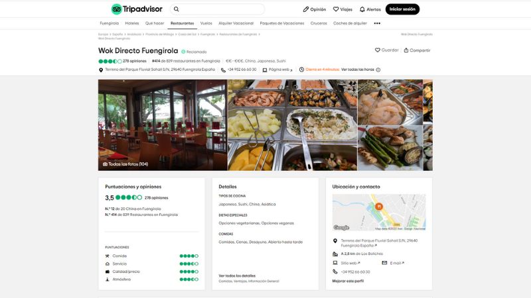The height and width of the screenshot is (298, 531).
Task: Call using the phone icon in the header
Action: click(x=223, y=70)
